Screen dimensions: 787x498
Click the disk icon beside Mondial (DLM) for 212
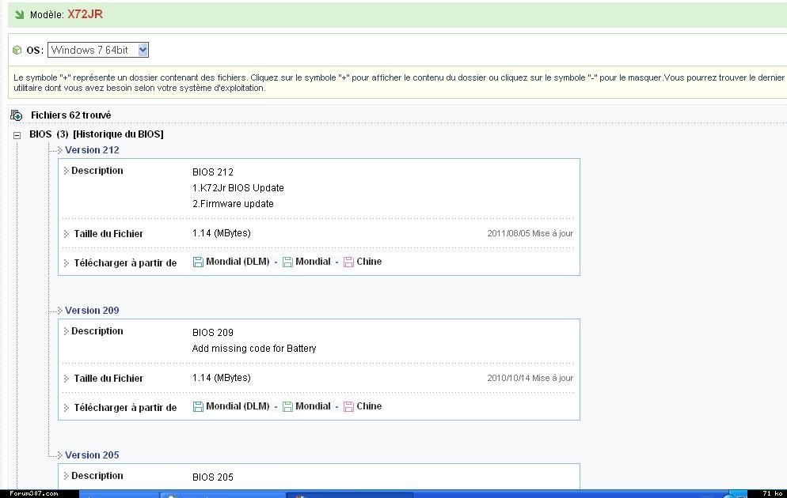pyautogui.click(x=198, y=262)
